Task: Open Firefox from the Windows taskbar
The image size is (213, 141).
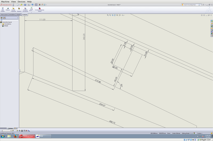Action: tap(15, 136)
